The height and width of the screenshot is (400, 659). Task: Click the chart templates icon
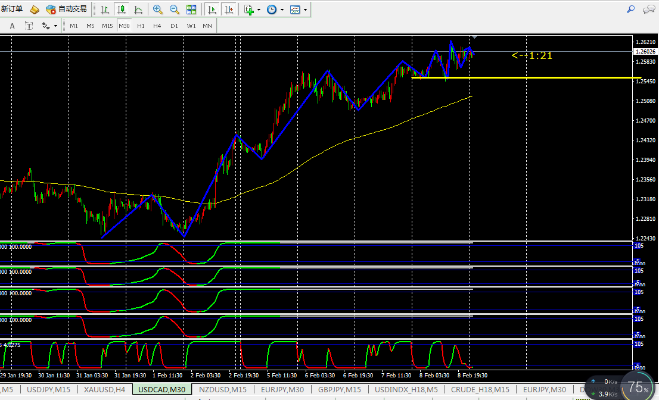[x=295, y=10]
